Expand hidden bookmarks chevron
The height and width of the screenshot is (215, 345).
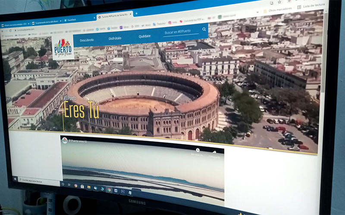257,12
